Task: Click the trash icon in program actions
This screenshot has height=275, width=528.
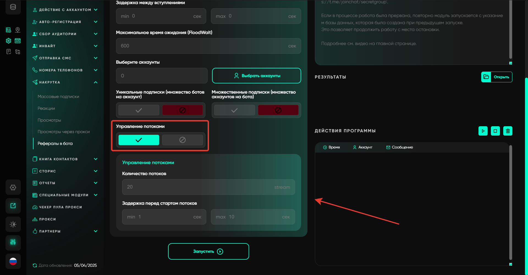Action: tap(508, 131)
